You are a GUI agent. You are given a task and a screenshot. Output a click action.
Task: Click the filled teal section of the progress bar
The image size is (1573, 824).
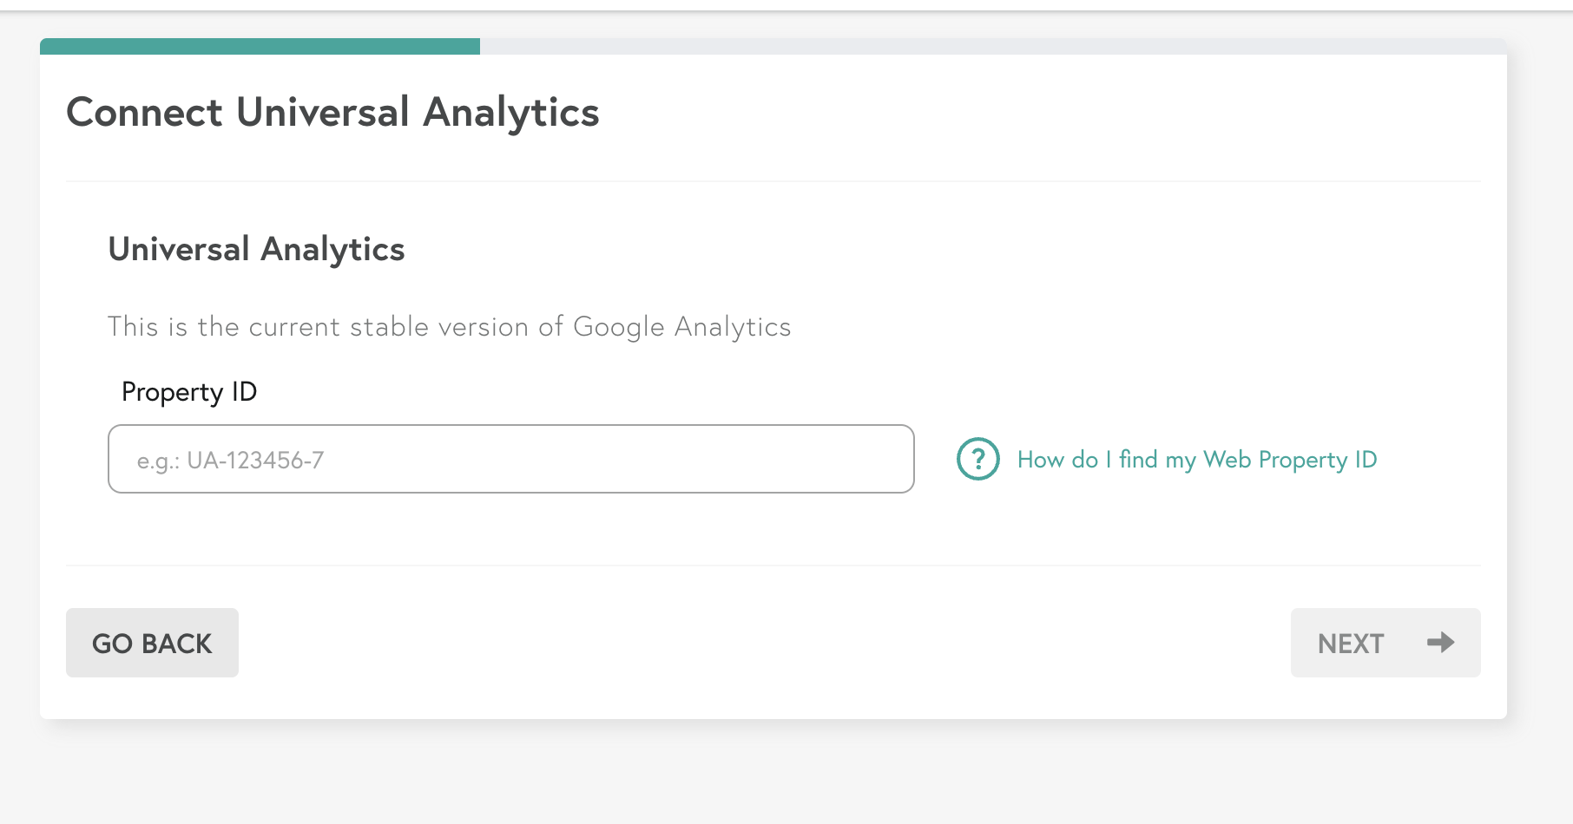(260, 46)
